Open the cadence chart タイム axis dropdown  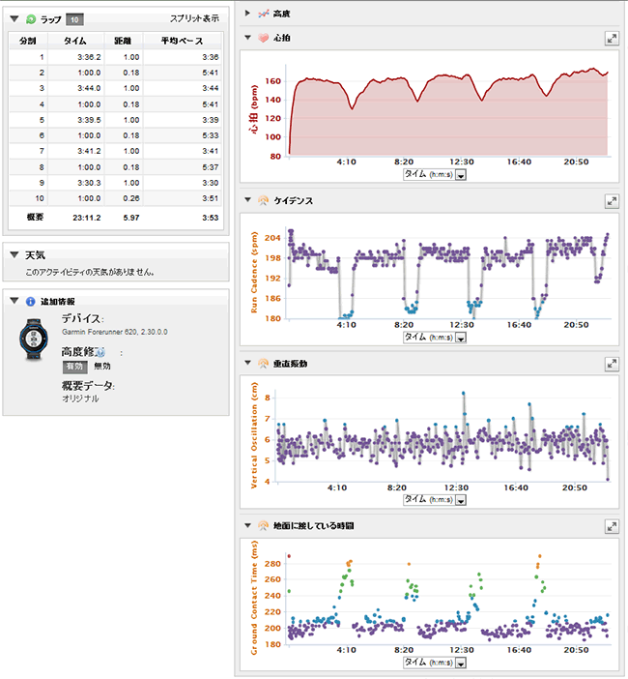point(460,338)
